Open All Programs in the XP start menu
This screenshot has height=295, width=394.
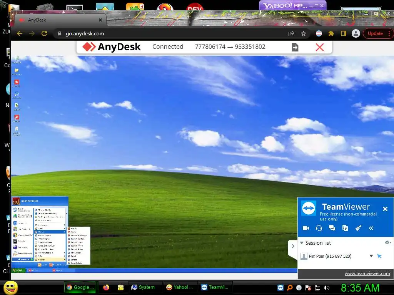(x=23, y=259)
